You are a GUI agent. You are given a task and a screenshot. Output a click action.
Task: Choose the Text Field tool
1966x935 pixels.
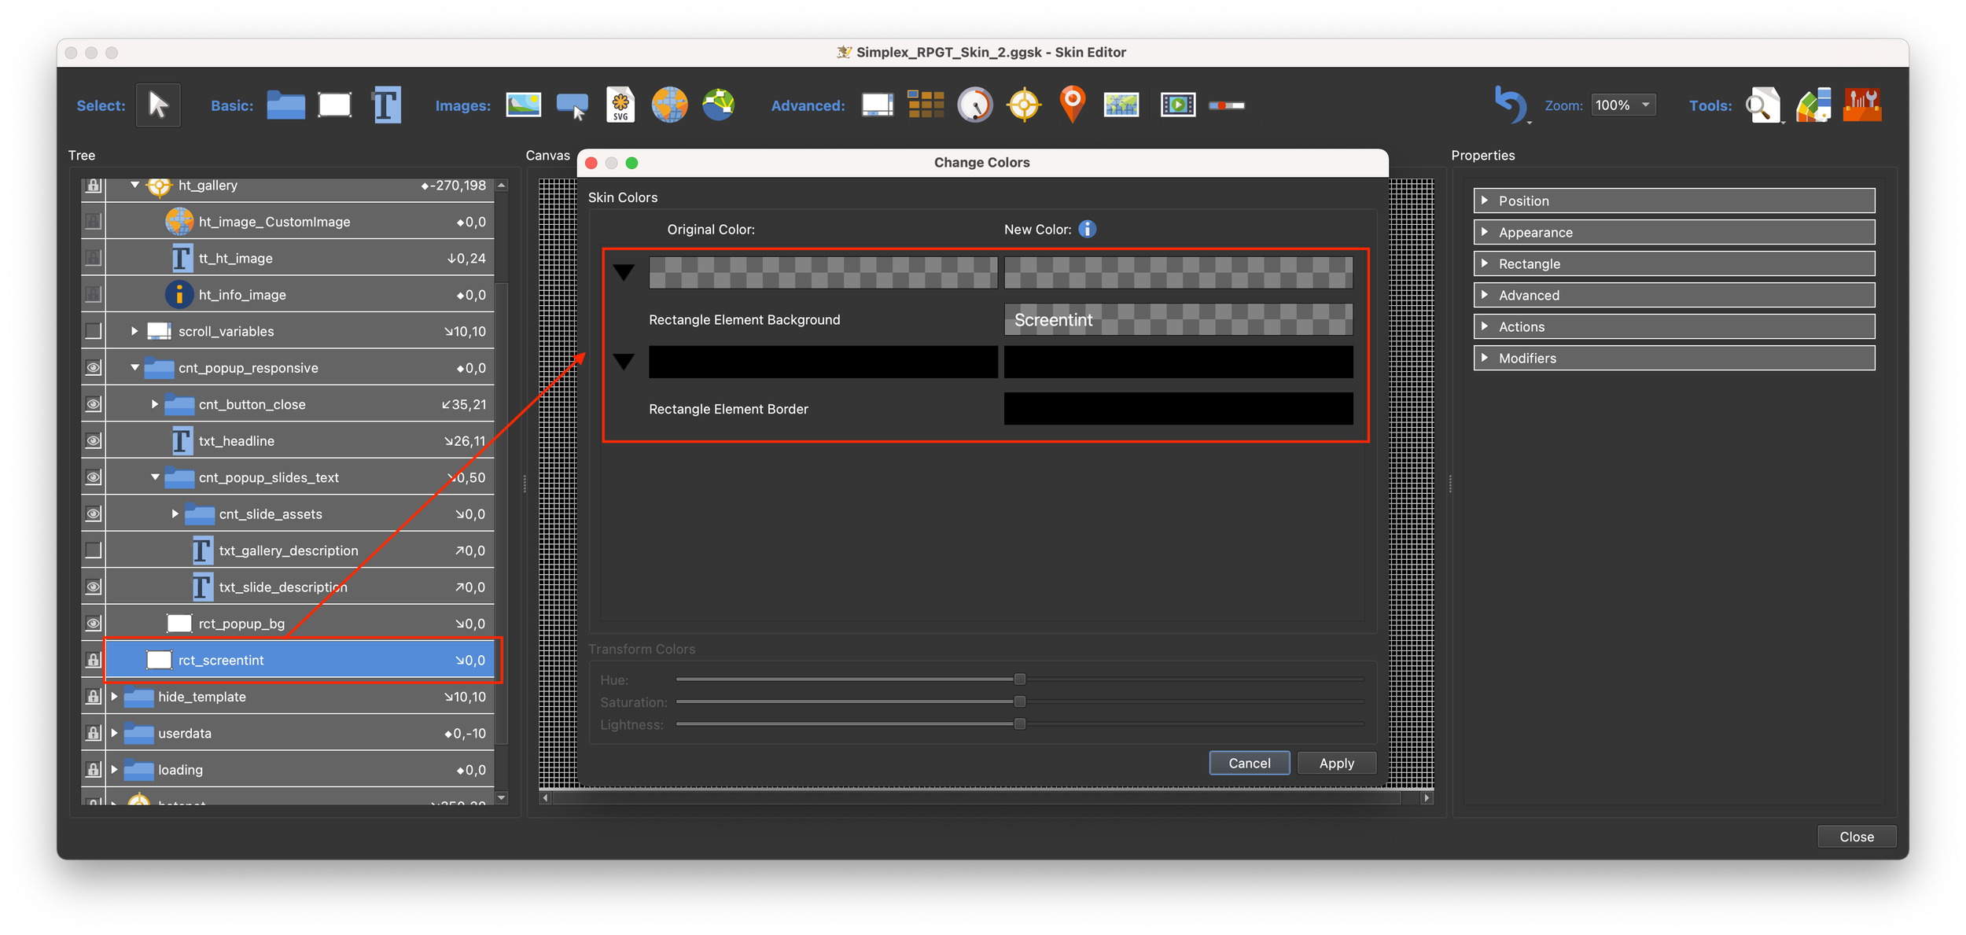click(386, 105)
